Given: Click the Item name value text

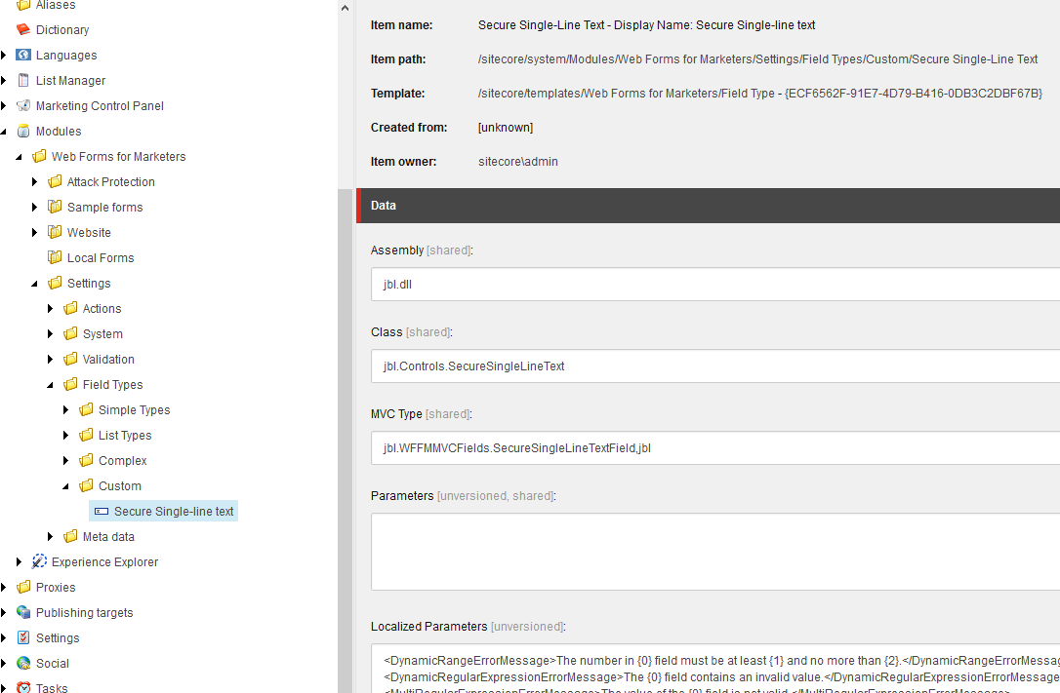Looking at the screenshot, I should click(646, 25).
